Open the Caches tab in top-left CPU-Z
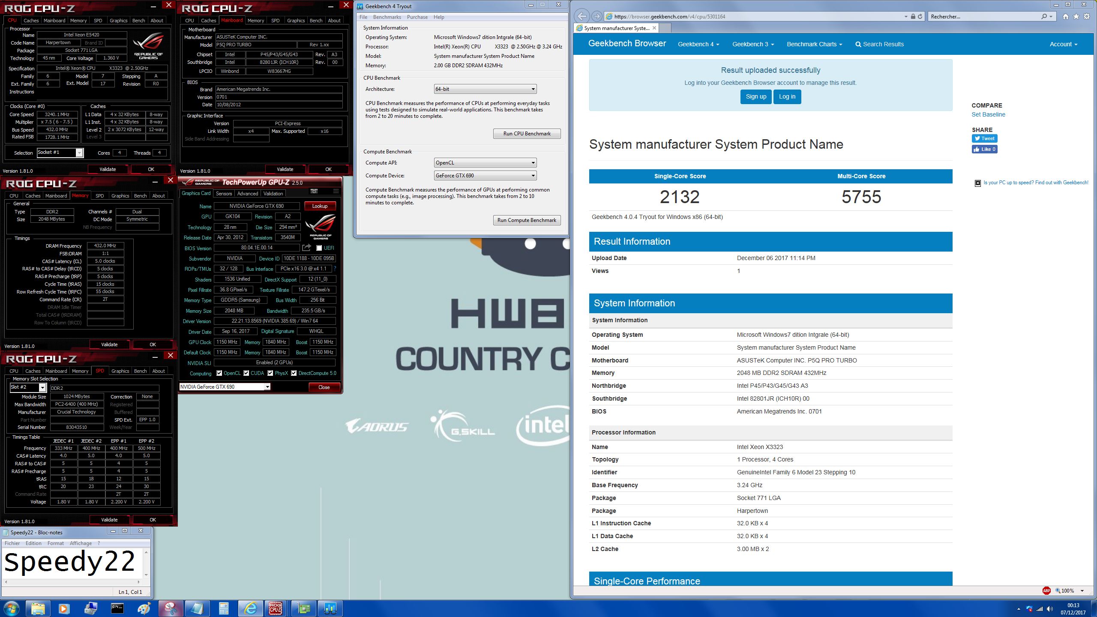 pos(31,21)
